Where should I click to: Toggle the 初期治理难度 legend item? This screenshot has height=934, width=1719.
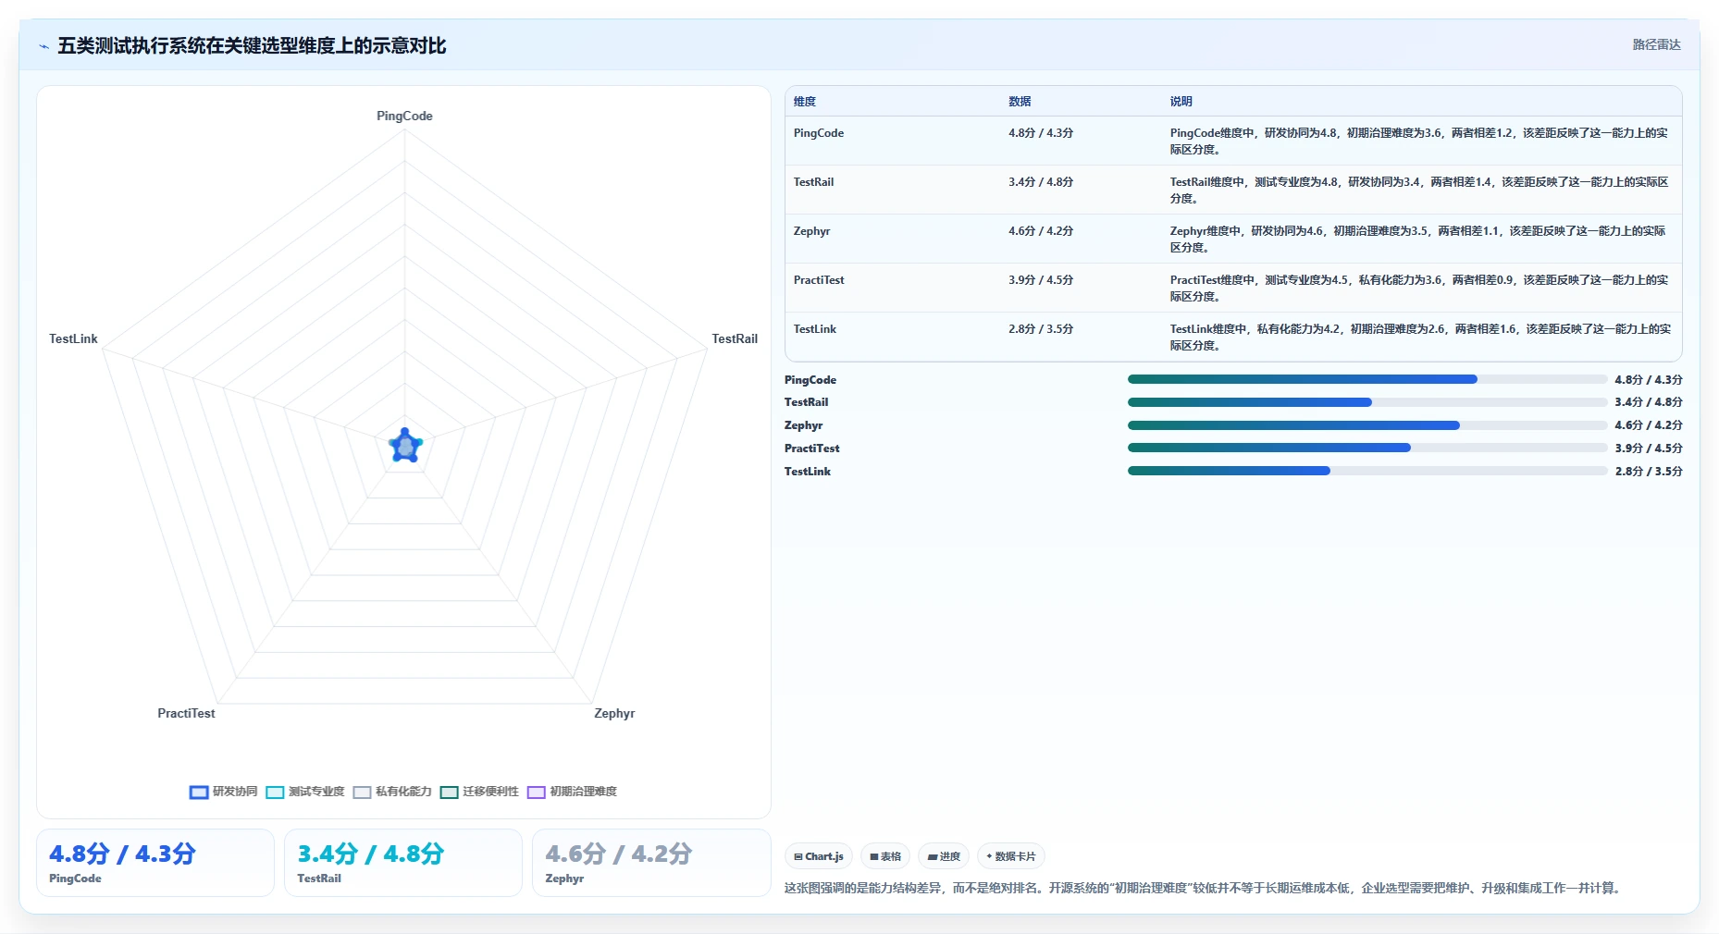coord(572,792)
